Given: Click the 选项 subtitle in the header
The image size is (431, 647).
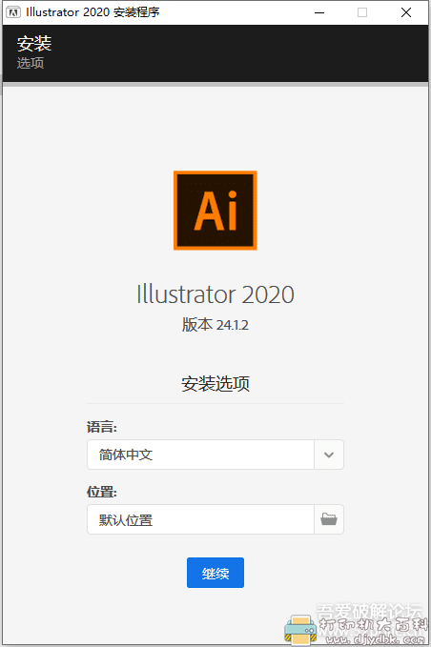Looking at the screenshot, I should (x=31, y=63).
